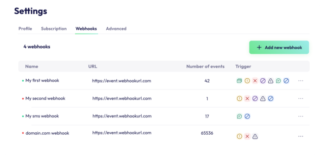Click the 4 webhooks count label

click(x=37, y=47)
